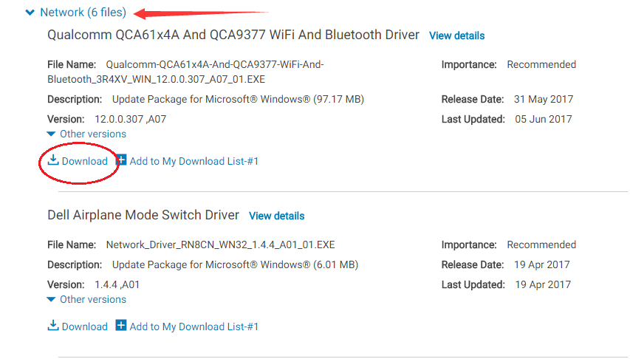The width and height of the screenshot is (630, 359).
Task: Click version text 1.4.4 ,A01
Action: 117,284
